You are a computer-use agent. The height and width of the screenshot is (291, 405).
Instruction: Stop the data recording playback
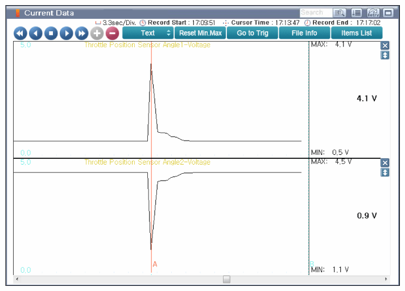pos(51,33)
